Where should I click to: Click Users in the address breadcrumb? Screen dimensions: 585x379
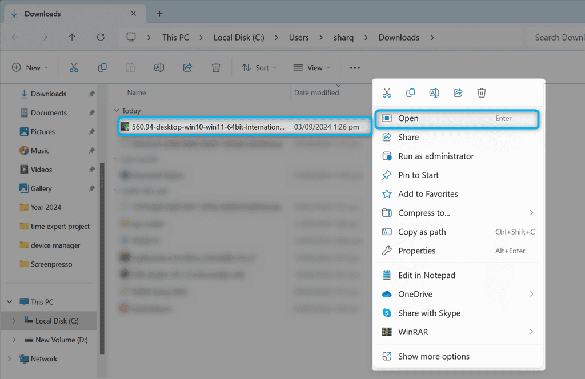tap(299, 38)
